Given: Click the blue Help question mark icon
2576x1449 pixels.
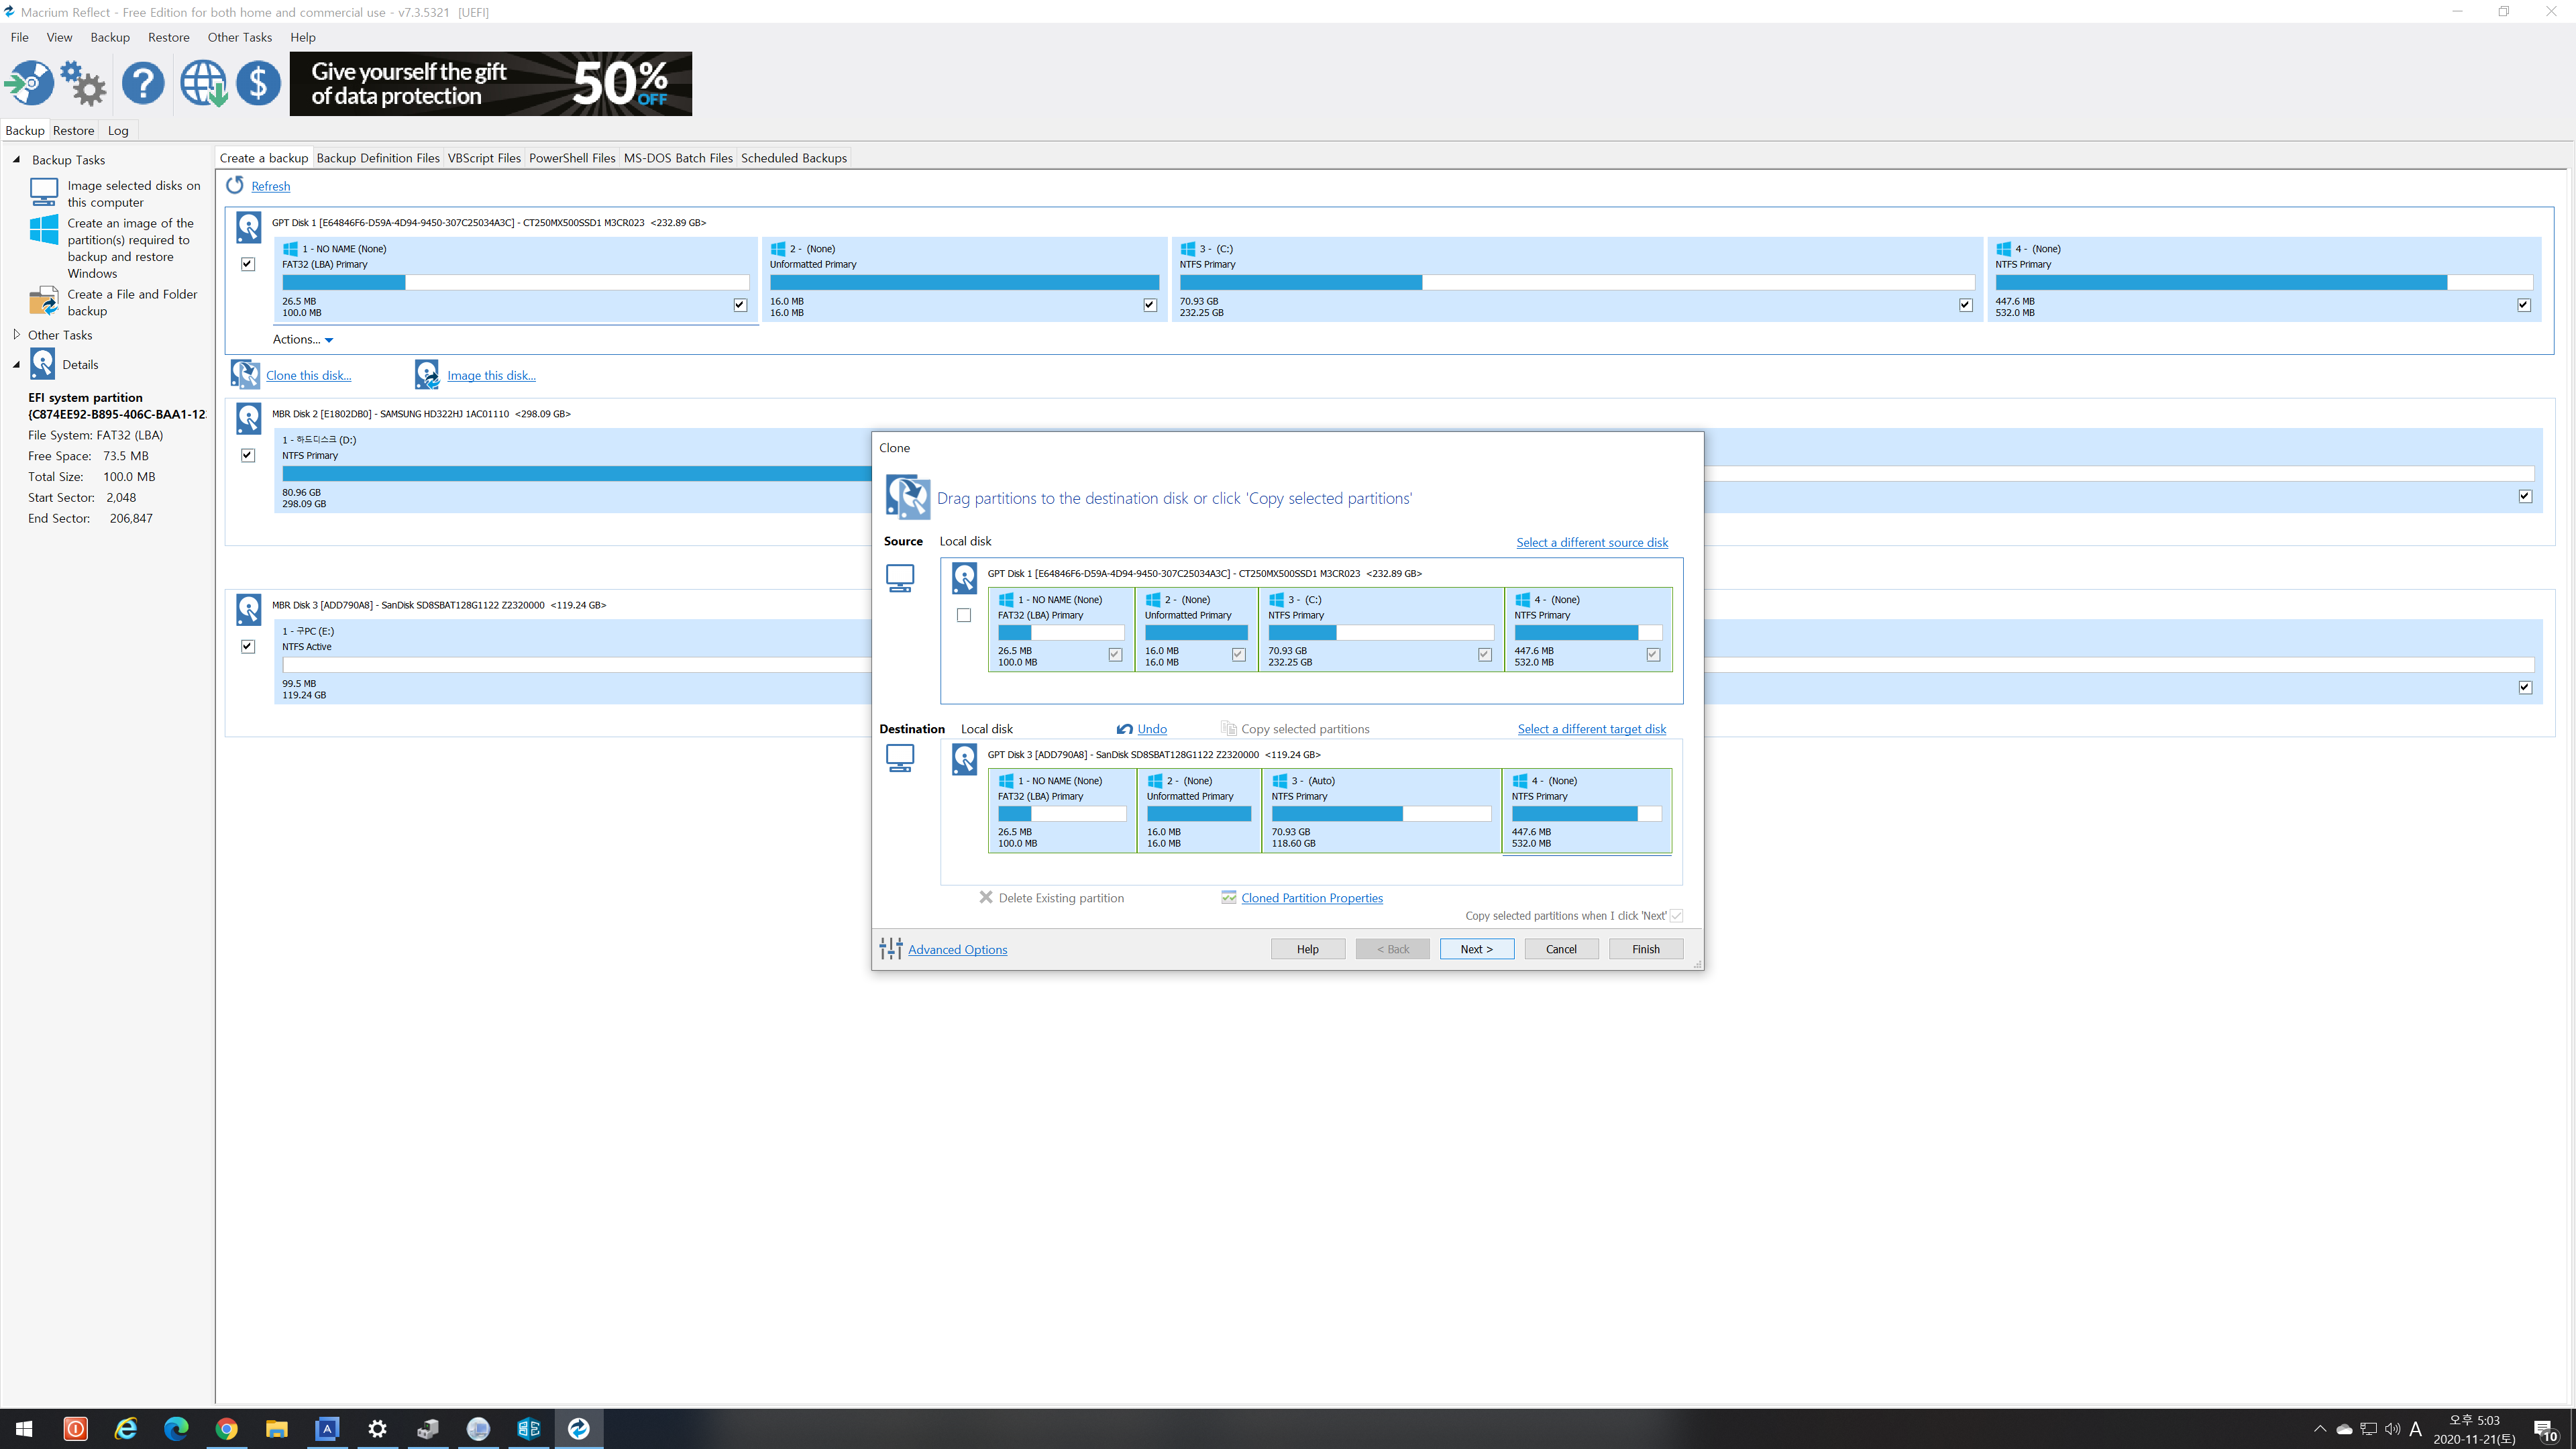Looking at the screenshot, I should click(x=143, y=83).
